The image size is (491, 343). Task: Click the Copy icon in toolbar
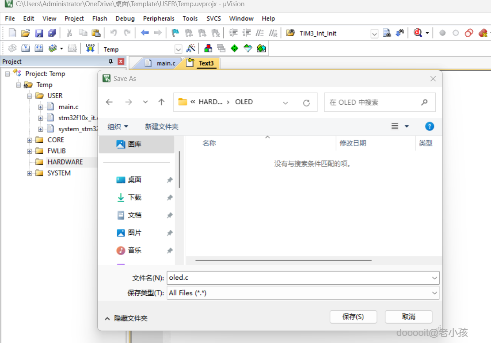83,33
